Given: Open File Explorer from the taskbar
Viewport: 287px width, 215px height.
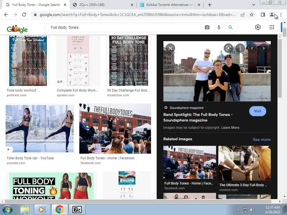Looking at the screenshot, I should [25, 209].
